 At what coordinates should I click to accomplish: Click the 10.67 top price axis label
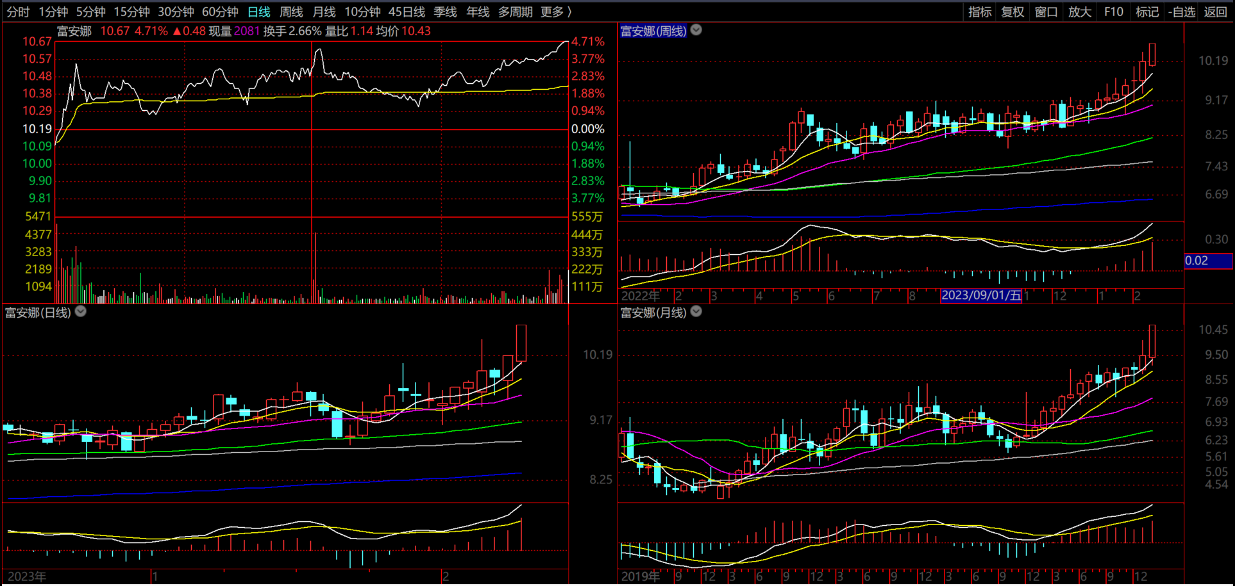(x=37, y=42)
